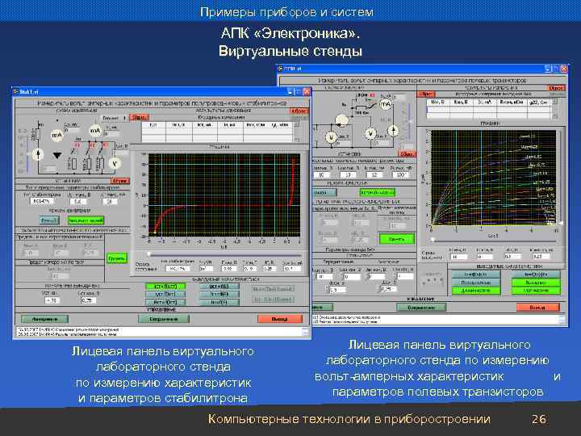Open the stabilitron type selector field
Image resolution: width=581 pixels, height=436 pixels.
click(41, 201)
